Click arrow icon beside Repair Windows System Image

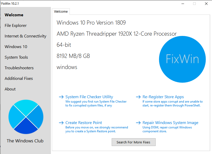(x=138, y=123)
